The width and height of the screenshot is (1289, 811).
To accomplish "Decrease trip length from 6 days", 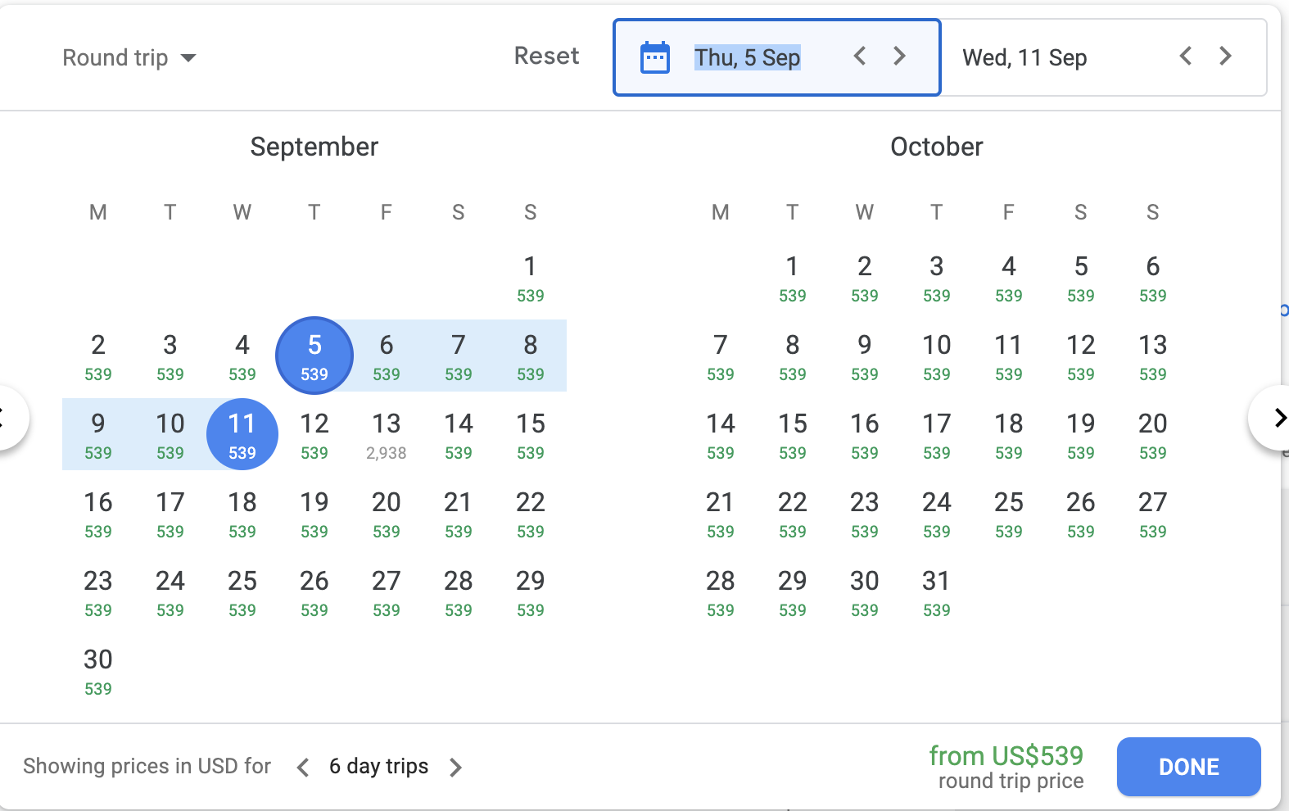I will [x=303, y=768].
